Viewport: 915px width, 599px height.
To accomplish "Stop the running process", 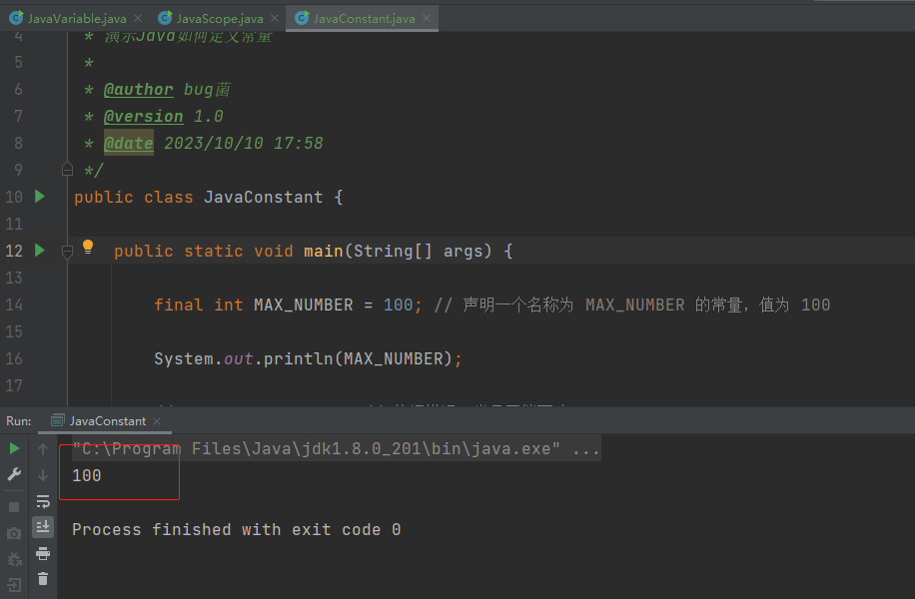I will click(x=15, y=507).
